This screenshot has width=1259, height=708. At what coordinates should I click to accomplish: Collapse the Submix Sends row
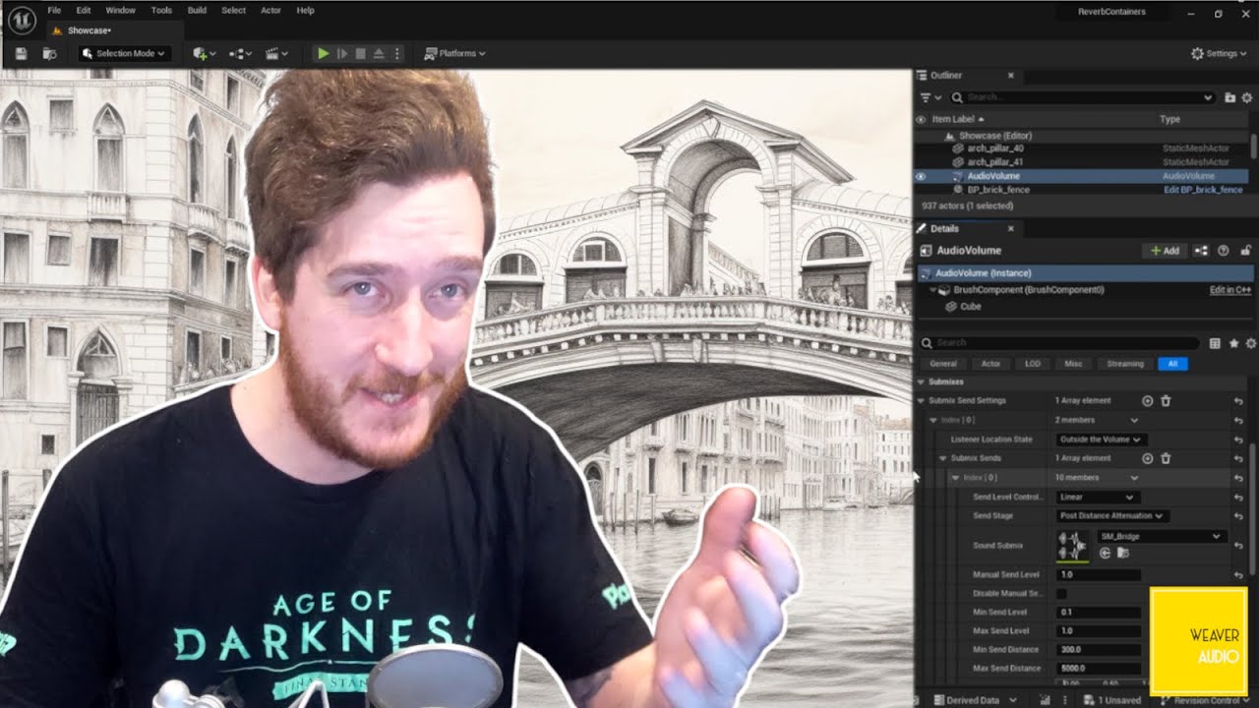tap(942, 458)
